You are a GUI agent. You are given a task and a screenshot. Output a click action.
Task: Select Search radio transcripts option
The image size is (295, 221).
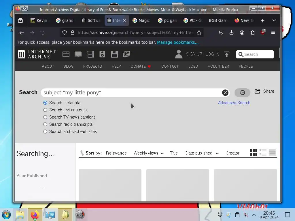(x=45, y=124)
